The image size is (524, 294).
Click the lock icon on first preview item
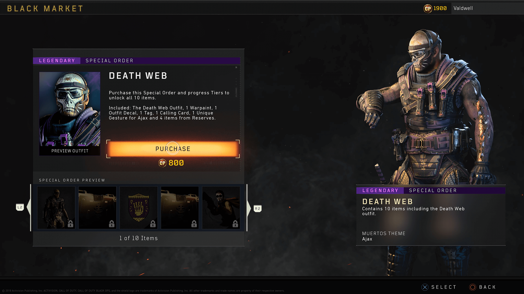pyautogui.click(x=70, y=224)
